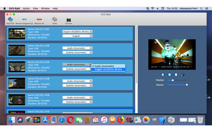Open audio dropdown for DVD_01_1.VOB
212x132 pixels.
tap(77, 32)
